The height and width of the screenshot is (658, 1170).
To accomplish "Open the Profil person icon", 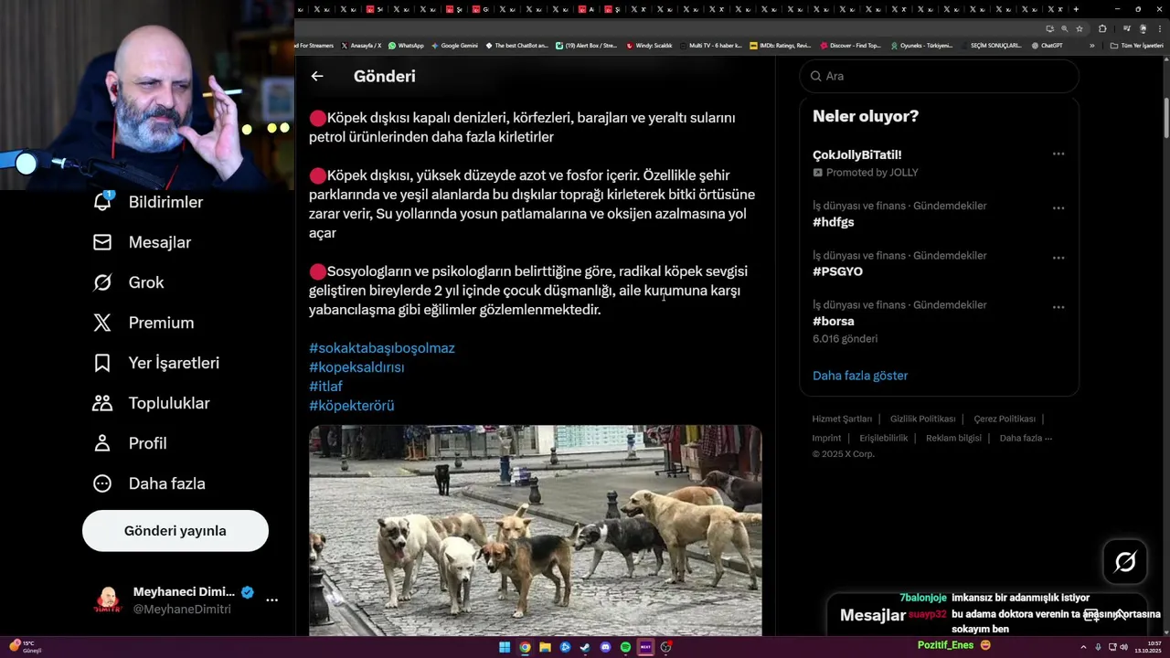I will click(x=102, y=443).
